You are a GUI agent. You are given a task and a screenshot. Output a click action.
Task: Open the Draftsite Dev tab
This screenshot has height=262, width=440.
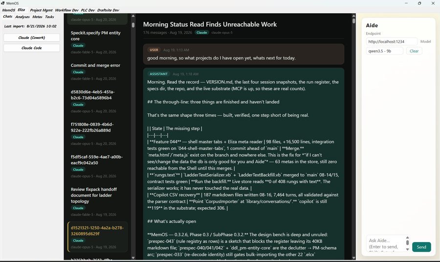(x=108, y=10)
